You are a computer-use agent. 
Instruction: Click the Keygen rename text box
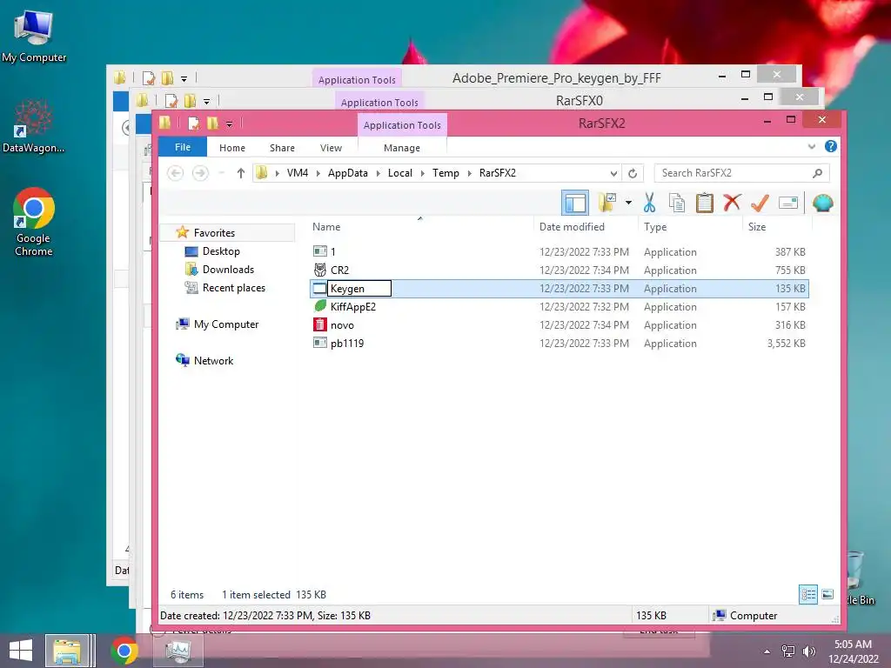point(358,289)
